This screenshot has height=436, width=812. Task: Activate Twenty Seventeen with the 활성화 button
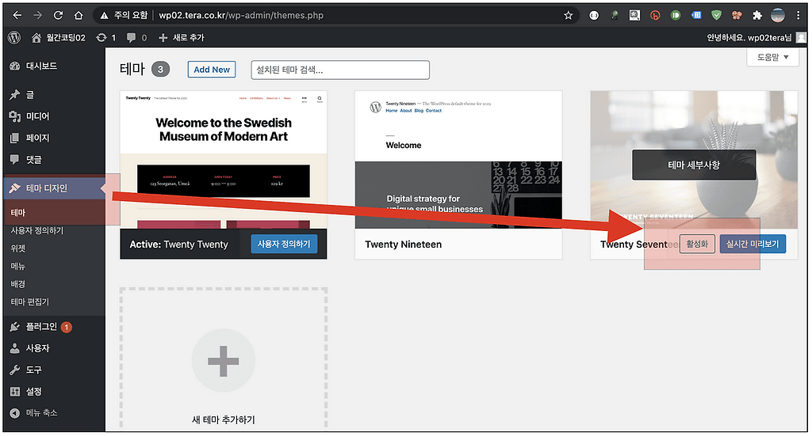pyautogui.click(x=697, y=244)
